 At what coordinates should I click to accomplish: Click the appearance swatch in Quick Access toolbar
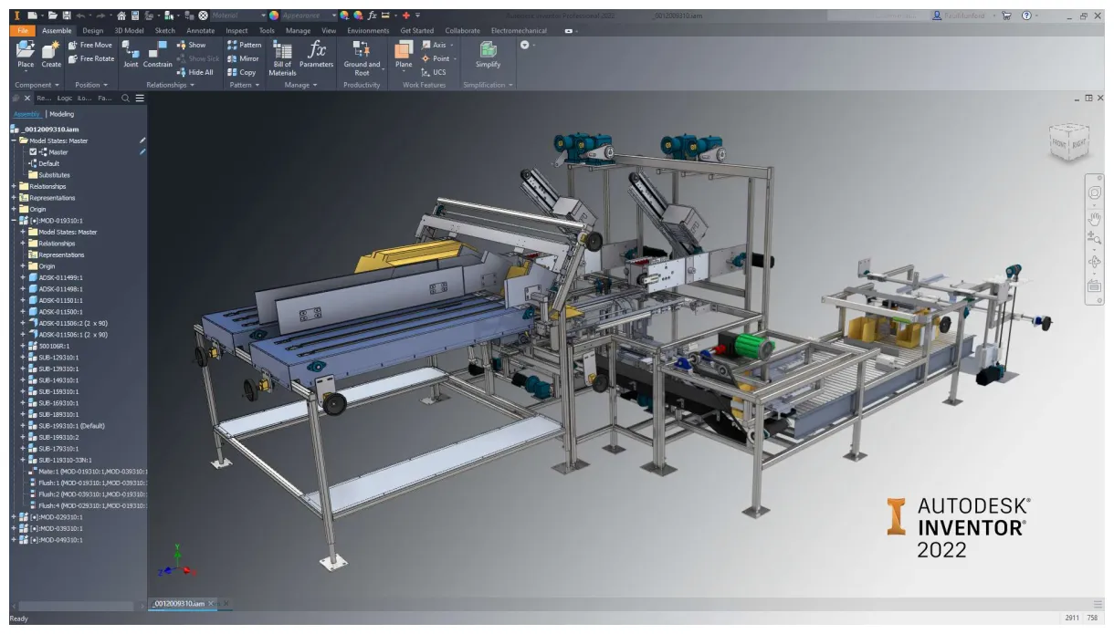tap(274, 15)
